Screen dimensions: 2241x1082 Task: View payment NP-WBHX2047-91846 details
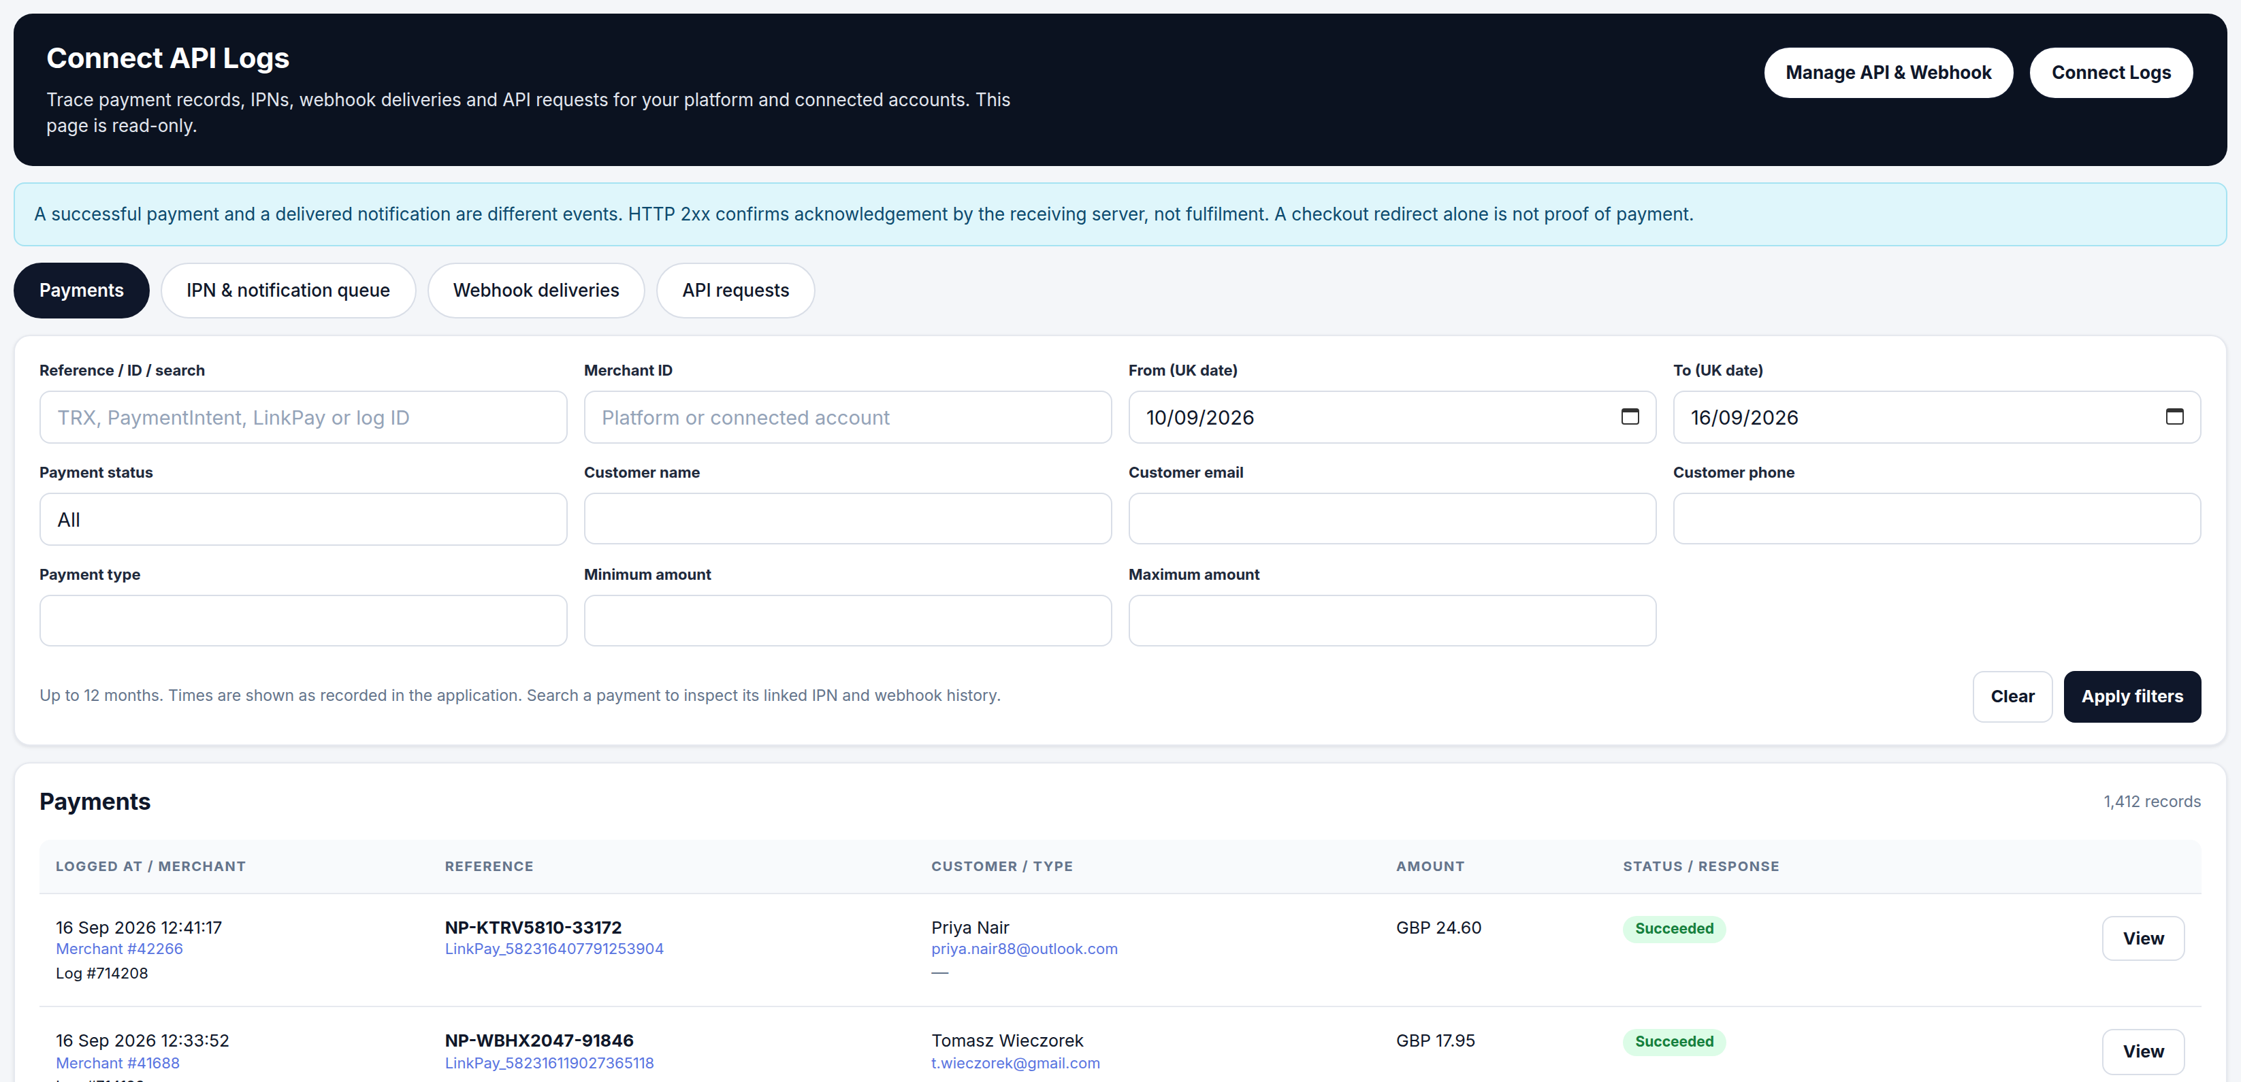[x=2143, y=1051]
